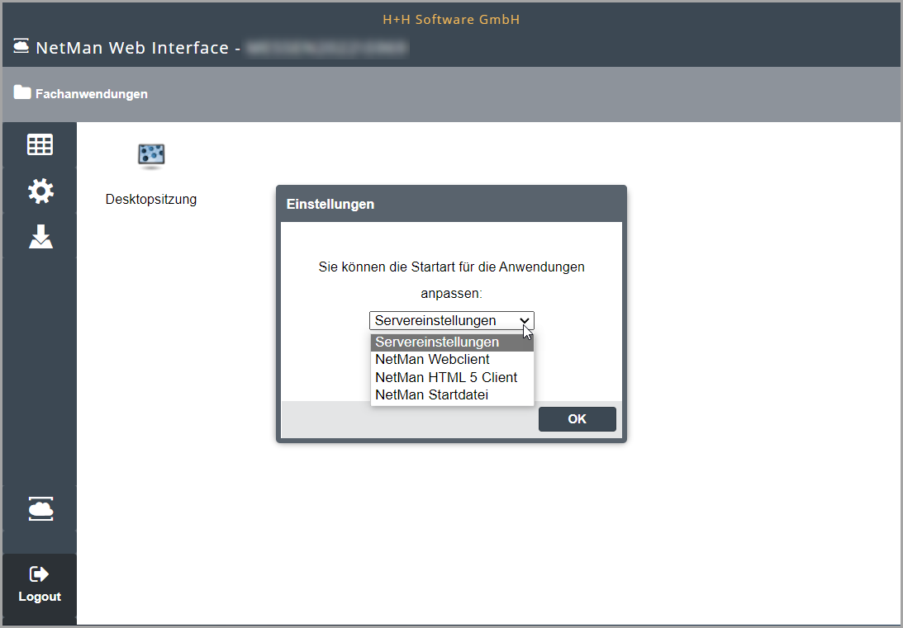Choose NetMan Startdatei option
Image resolution: width=903 pixels, height=628 pixels.
[x=452, y=395]
